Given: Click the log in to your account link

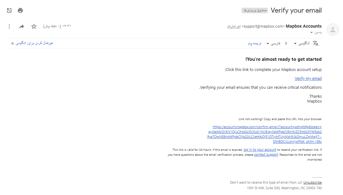Looking at the screenshot, I should [260, 150].
